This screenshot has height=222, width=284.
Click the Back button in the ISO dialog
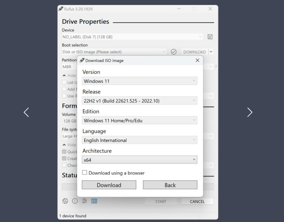coord(170,185)
